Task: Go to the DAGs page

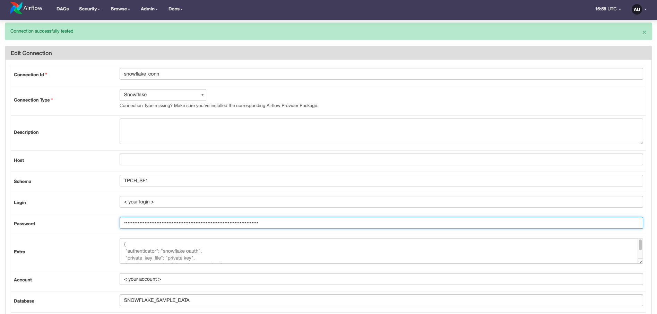Action: click(x=62, y=9)
